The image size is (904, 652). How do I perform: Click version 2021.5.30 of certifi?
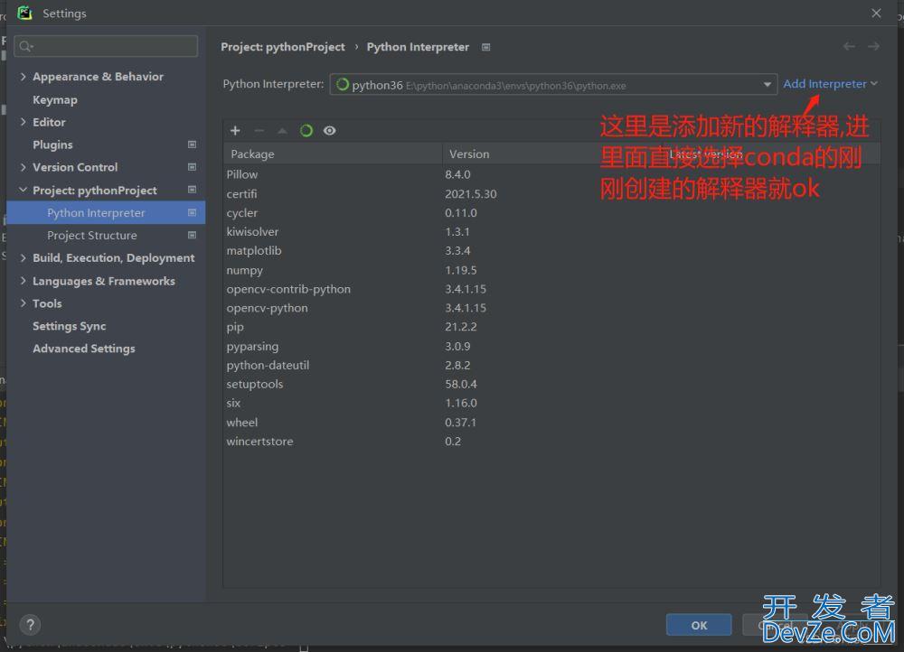click(470, 194)
